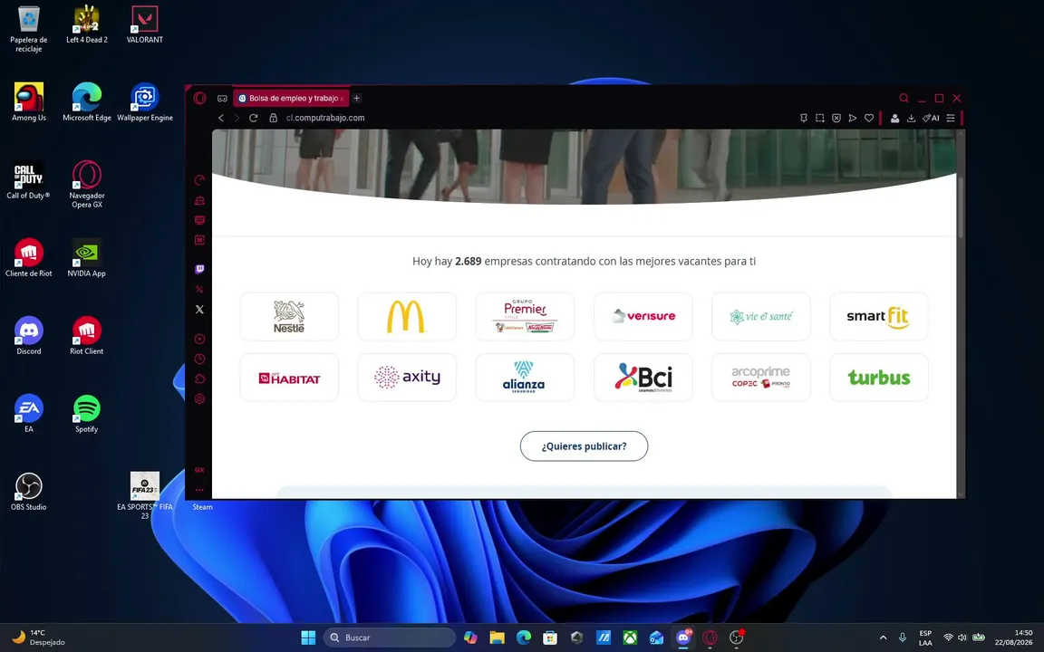
Task: Open File Explorer from the taskbar
Action: (x=497, y=638)
